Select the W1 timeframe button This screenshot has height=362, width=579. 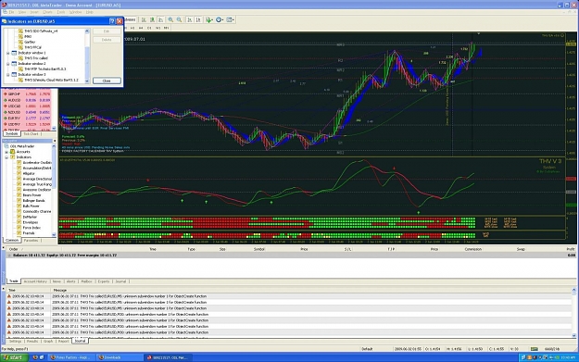point(157,28)
